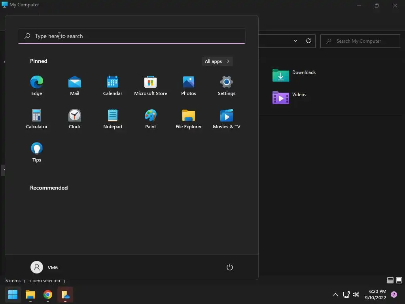Open the Downloads folder in My Computer
Screen dimensions: 405x304
point(294,75)
